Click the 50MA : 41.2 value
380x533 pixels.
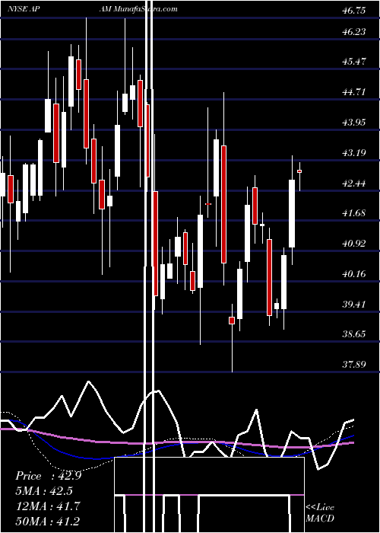[48, 521]
